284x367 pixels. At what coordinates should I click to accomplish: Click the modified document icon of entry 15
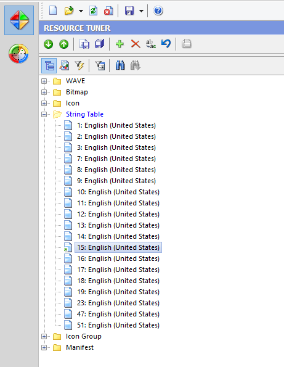[68, 247]
